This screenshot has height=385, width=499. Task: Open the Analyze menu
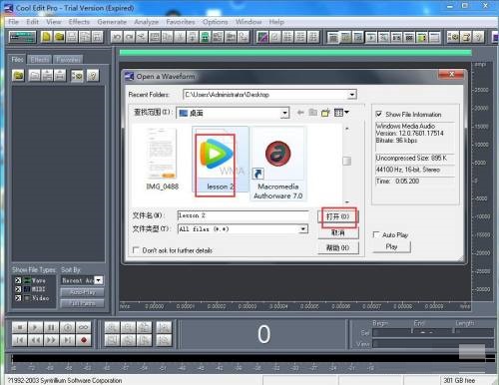tap(146, 22)
